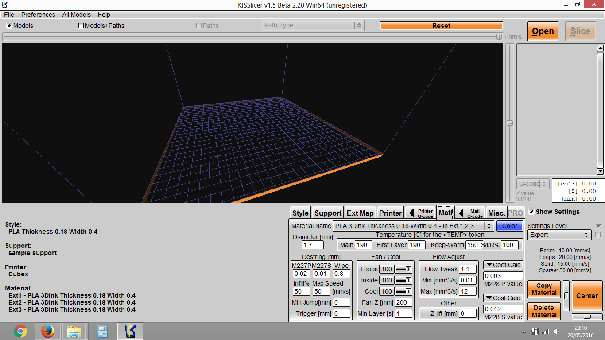
Task: Click the model list scroll-down arrow
Action: [x=600, y=171]
